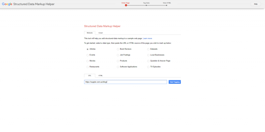Focus the URL field containing supple.com.au/blog
Viewport: 265px width, 132px height.
coord(126,82)
